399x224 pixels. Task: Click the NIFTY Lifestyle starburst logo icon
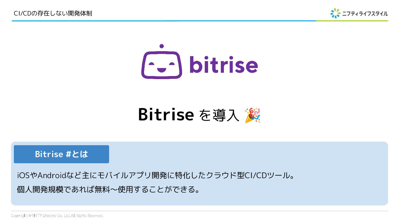(x=335, y=13)
